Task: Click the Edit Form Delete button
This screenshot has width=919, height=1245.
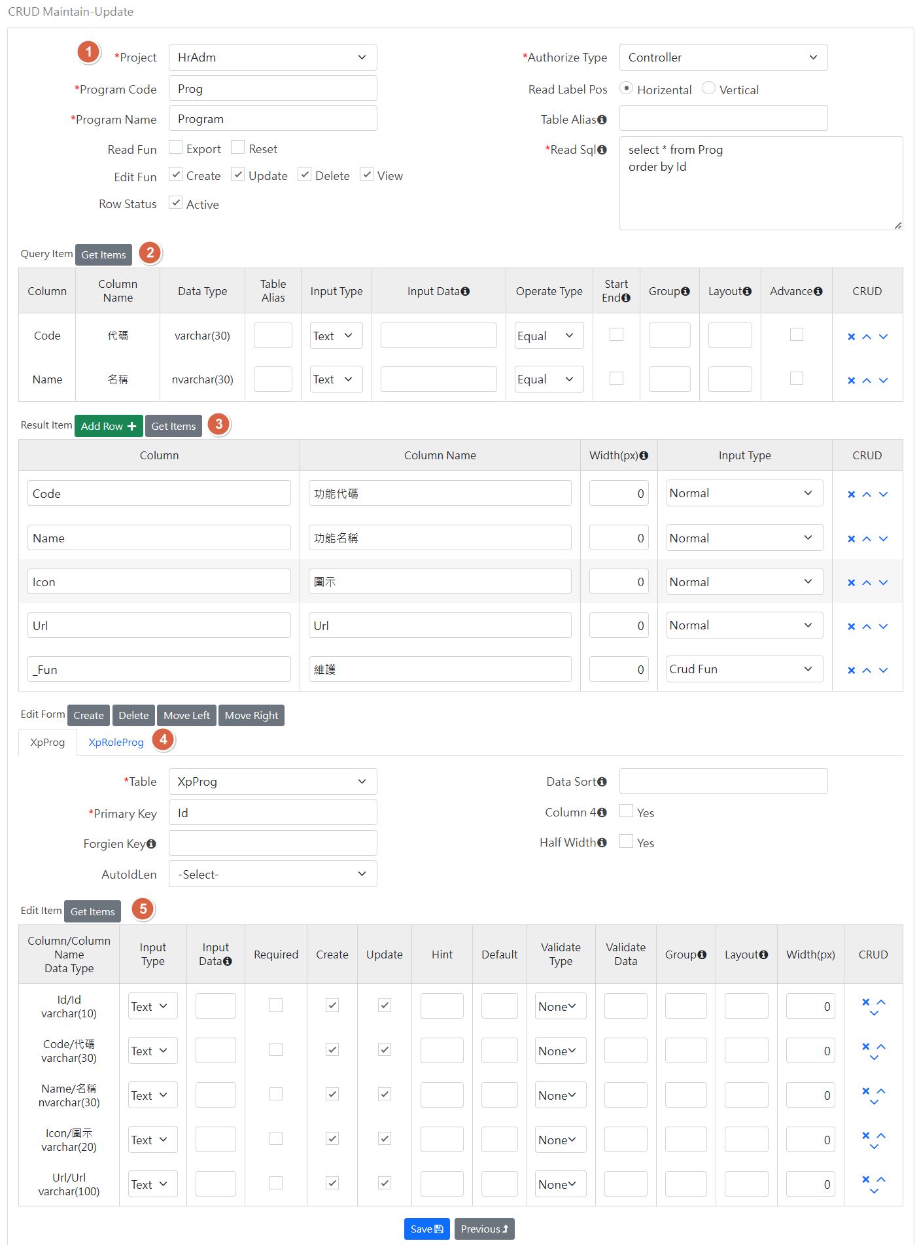Action: (133, 715)
